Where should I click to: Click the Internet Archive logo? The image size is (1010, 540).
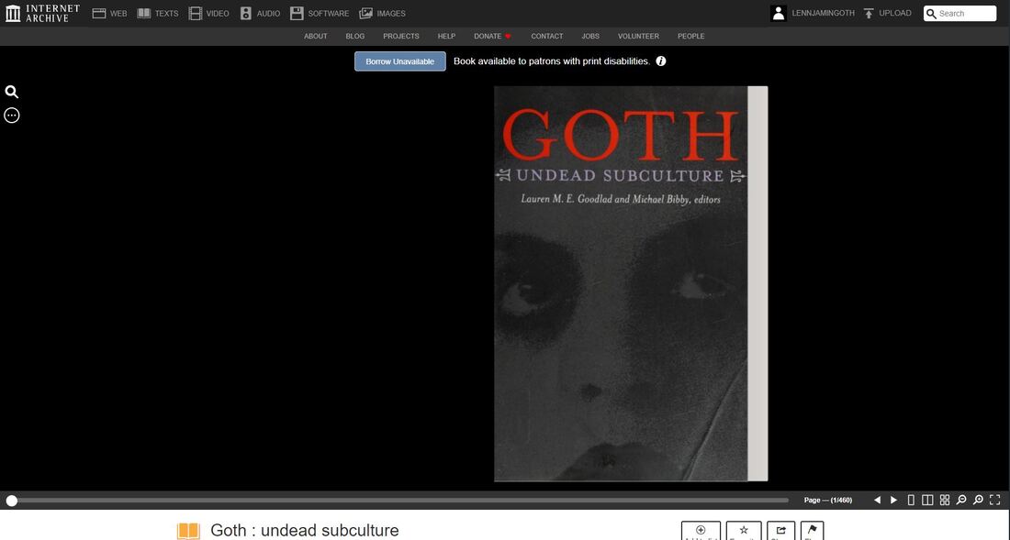point(42,13)
